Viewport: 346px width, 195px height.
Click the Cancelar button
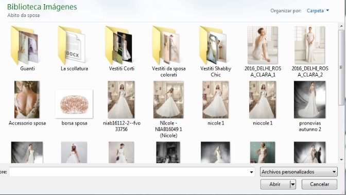(319, 184)
